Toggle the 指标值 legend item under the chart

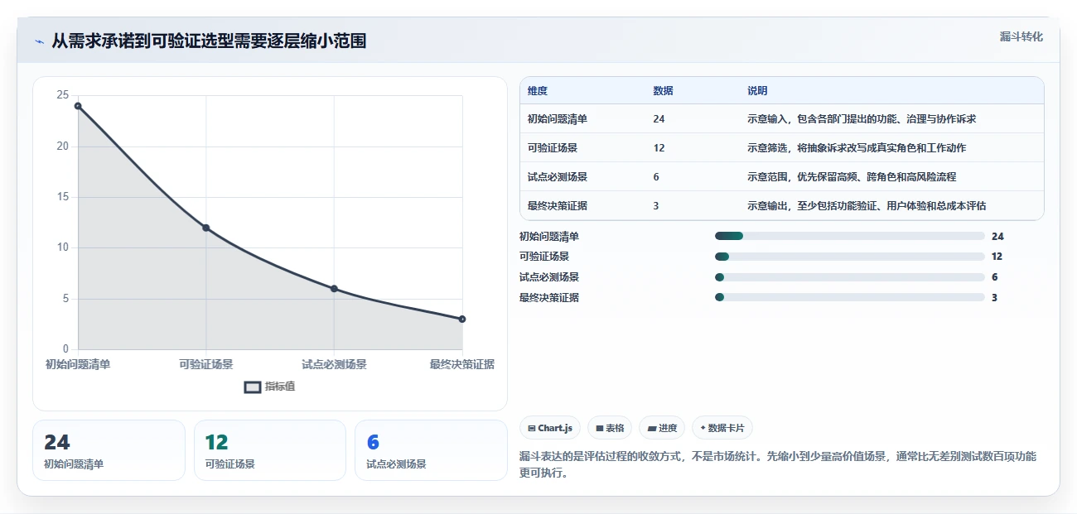270,387
